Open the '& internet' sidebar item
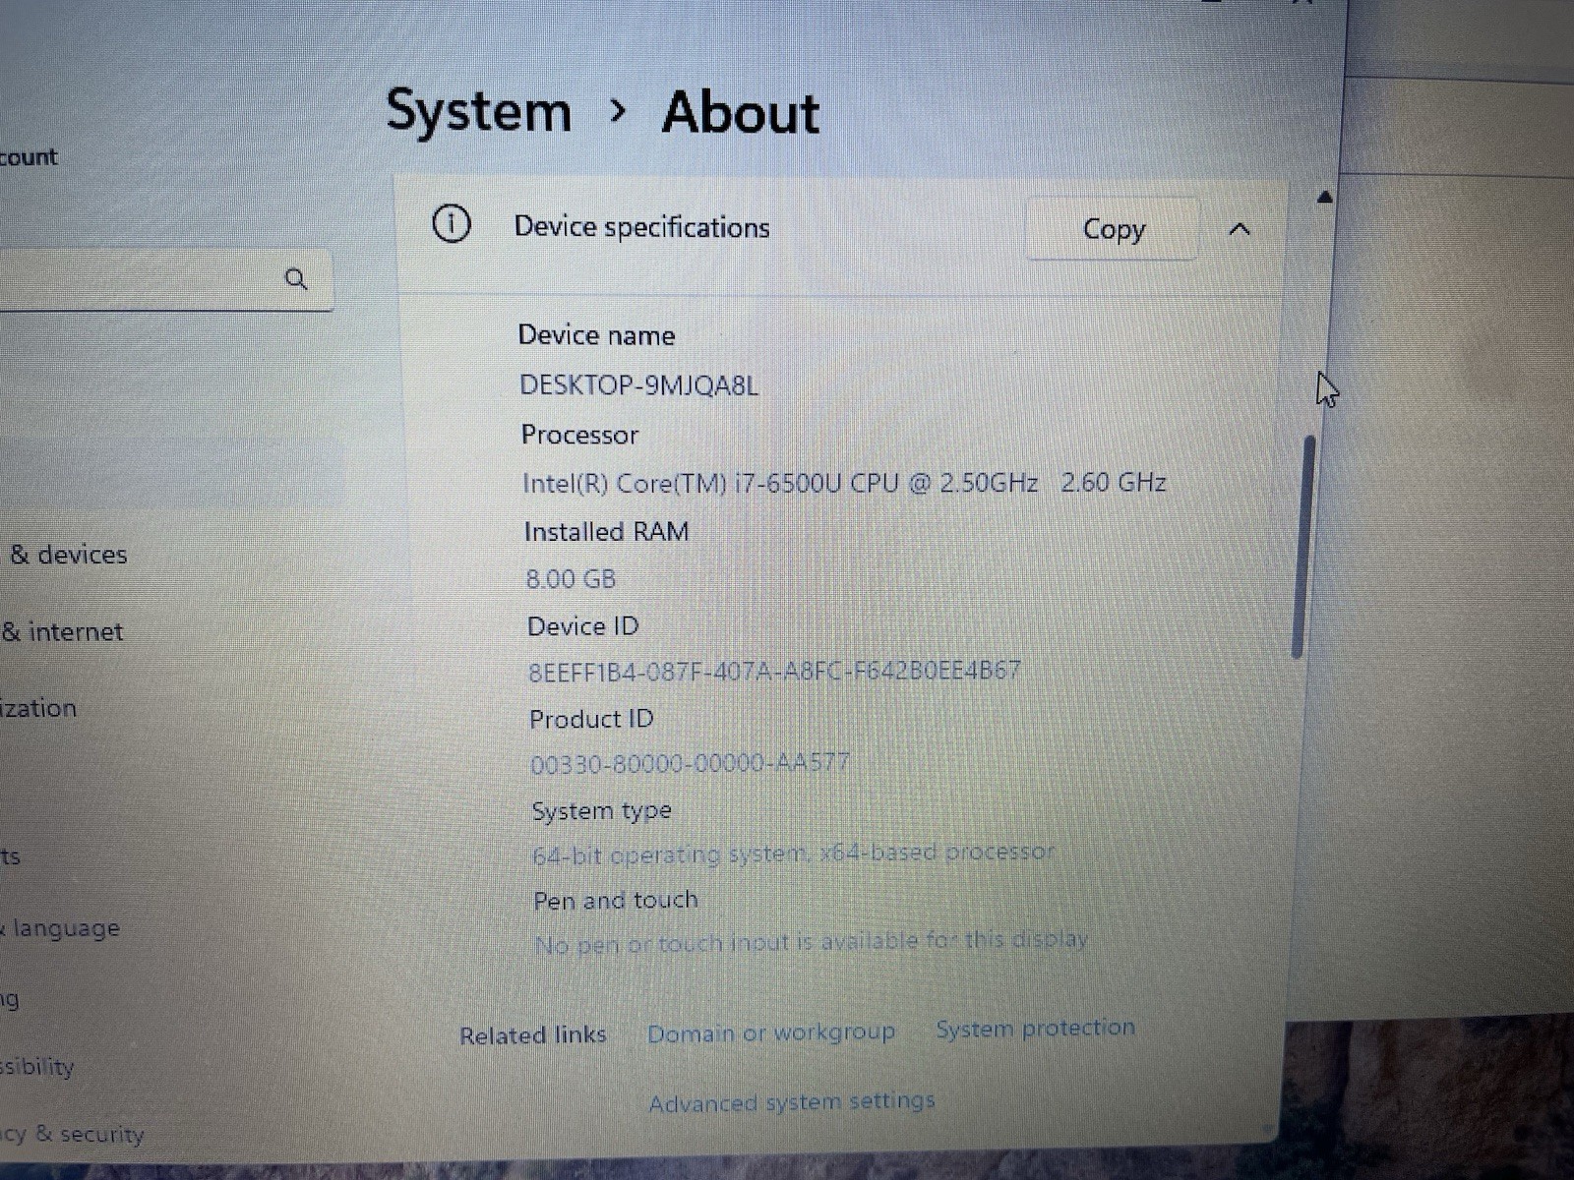This screenshot has width=1574, height=1180. click(x=62, y=631)
